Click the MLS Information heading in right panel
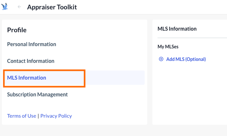The height and width of the screenshot is (136, 227). click(x=177, y=29)
